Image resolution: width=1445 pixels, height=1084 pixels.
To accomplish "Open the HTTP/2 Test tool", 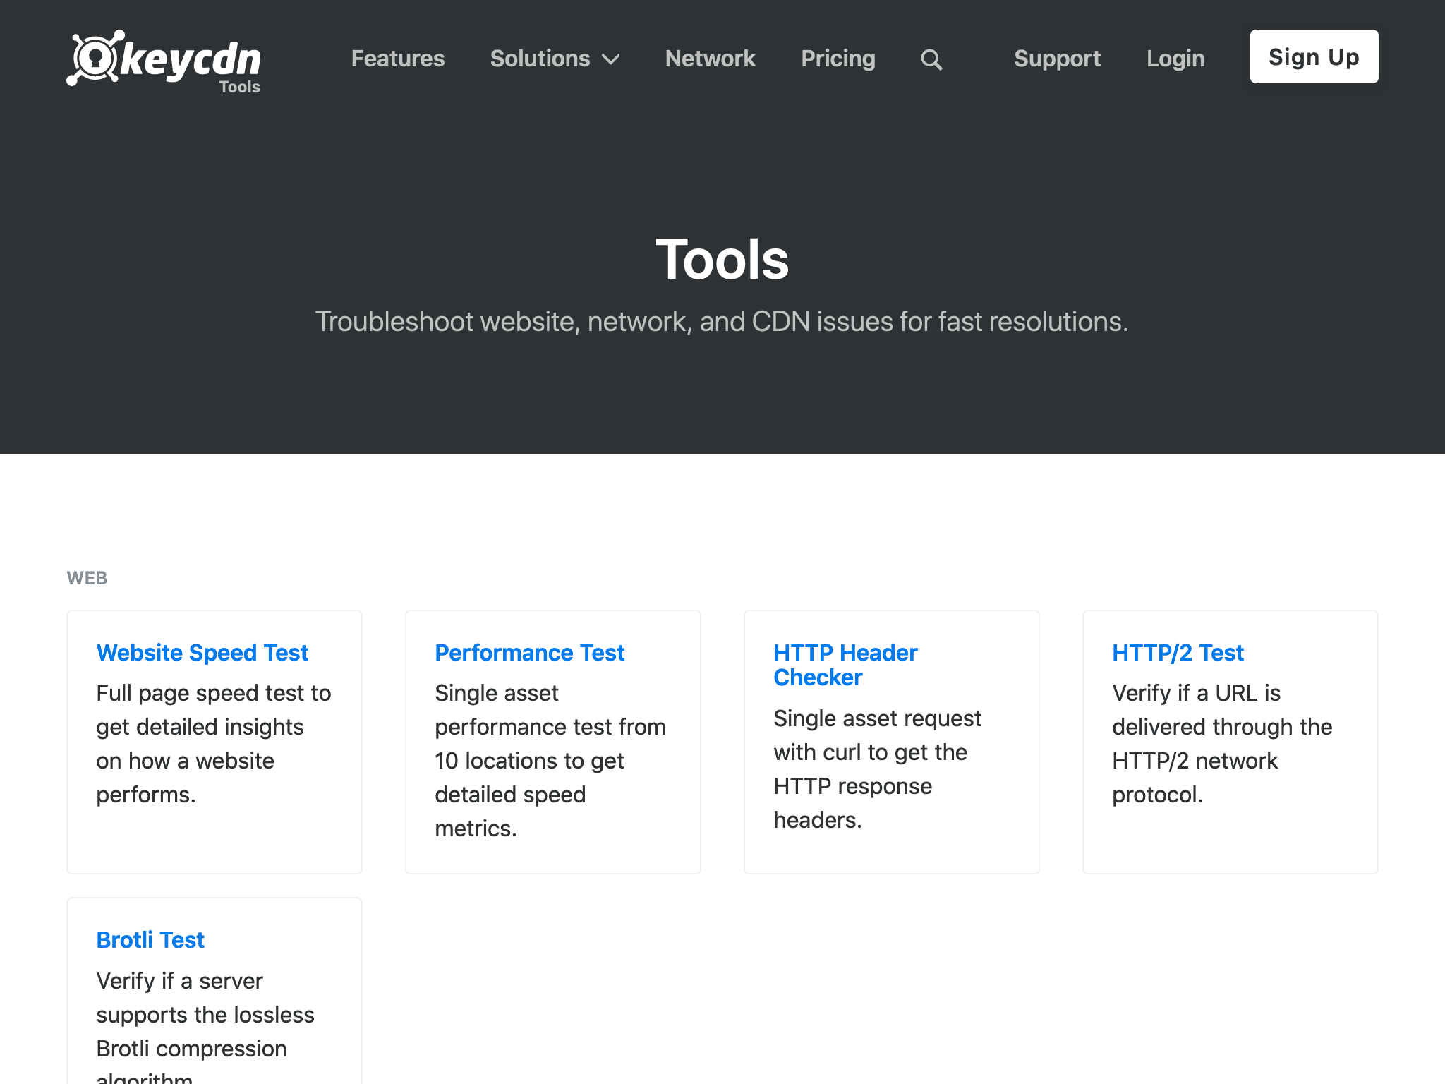I will [1178, 653].
